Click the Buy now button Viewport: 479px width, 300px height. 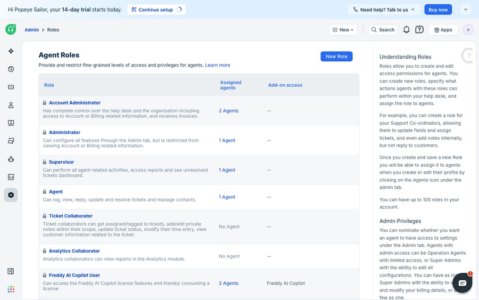438,10
